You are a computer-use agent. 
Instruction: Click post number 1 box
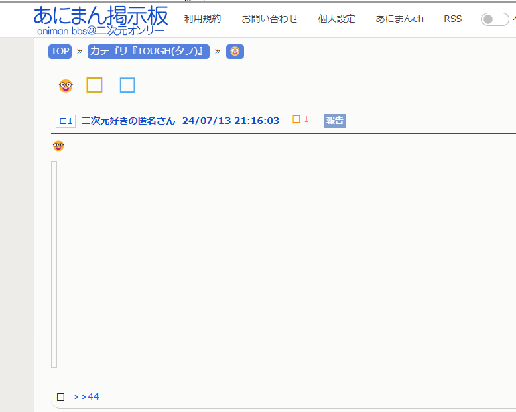(x=65, y=121)
